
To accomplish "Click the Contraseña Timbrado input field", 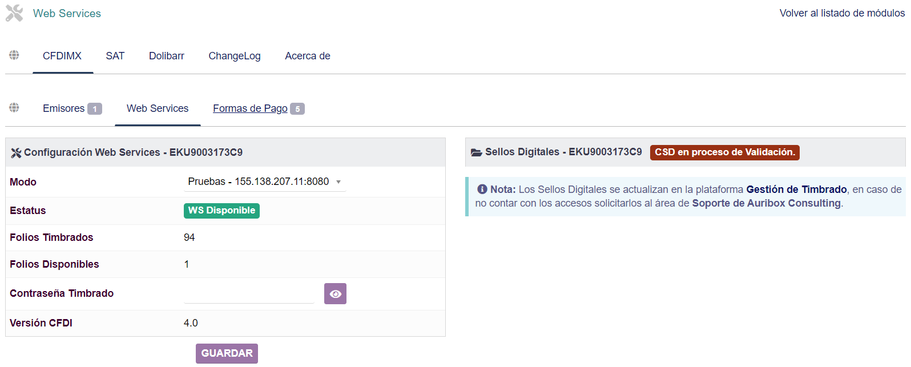I will click(x=249, y=294).
